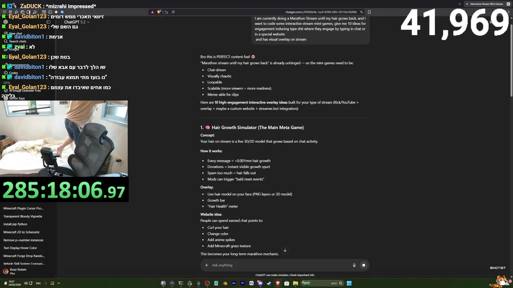Open the notepad app on the taskbar
The image size is (513, 288).
point(216,283)
